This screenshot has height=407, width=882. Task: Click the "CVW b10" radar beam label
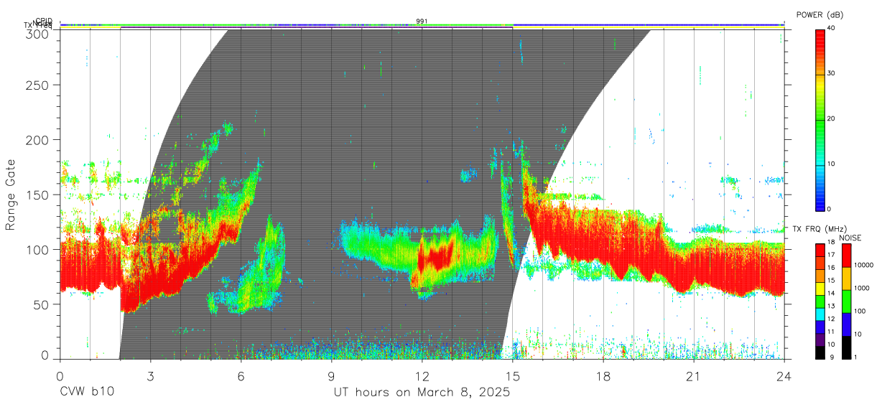[x=87, y=392]
